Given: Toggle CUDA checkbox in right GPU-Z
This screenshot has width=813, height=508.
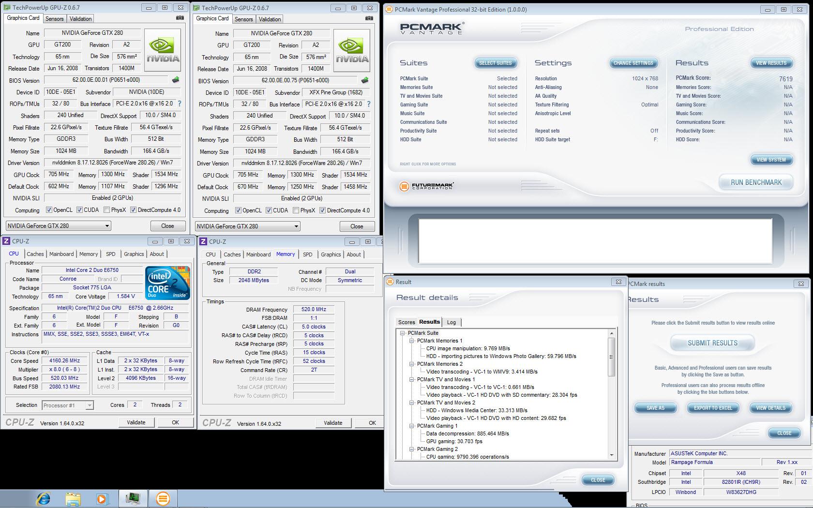Looking at the screenshot, I should pyautogui.click(x=269, y=210).
